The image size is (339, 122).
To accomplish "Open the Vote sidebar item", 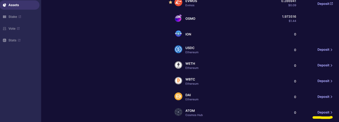I will pyautogui.click(x=11, y=29).
